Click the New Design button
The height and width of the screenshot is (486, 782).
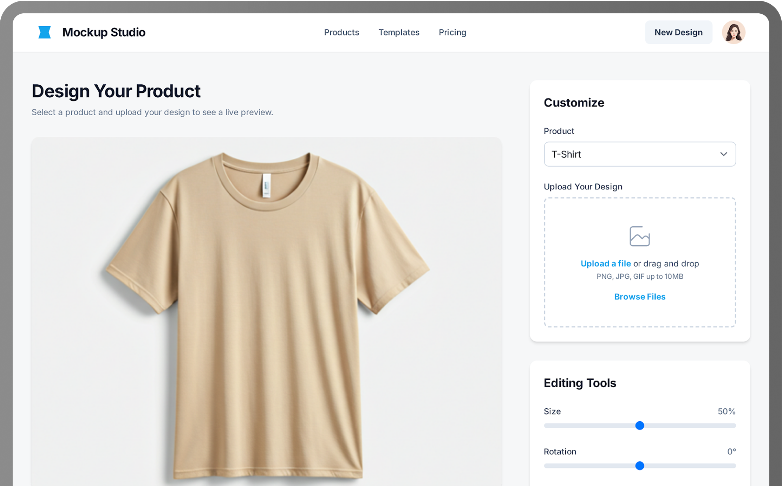678,32
